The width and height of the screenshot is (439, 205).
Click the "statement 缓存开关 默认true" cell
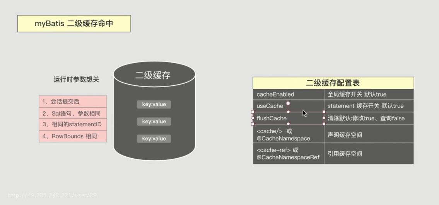pyautogui.click(x=369, y=106)
